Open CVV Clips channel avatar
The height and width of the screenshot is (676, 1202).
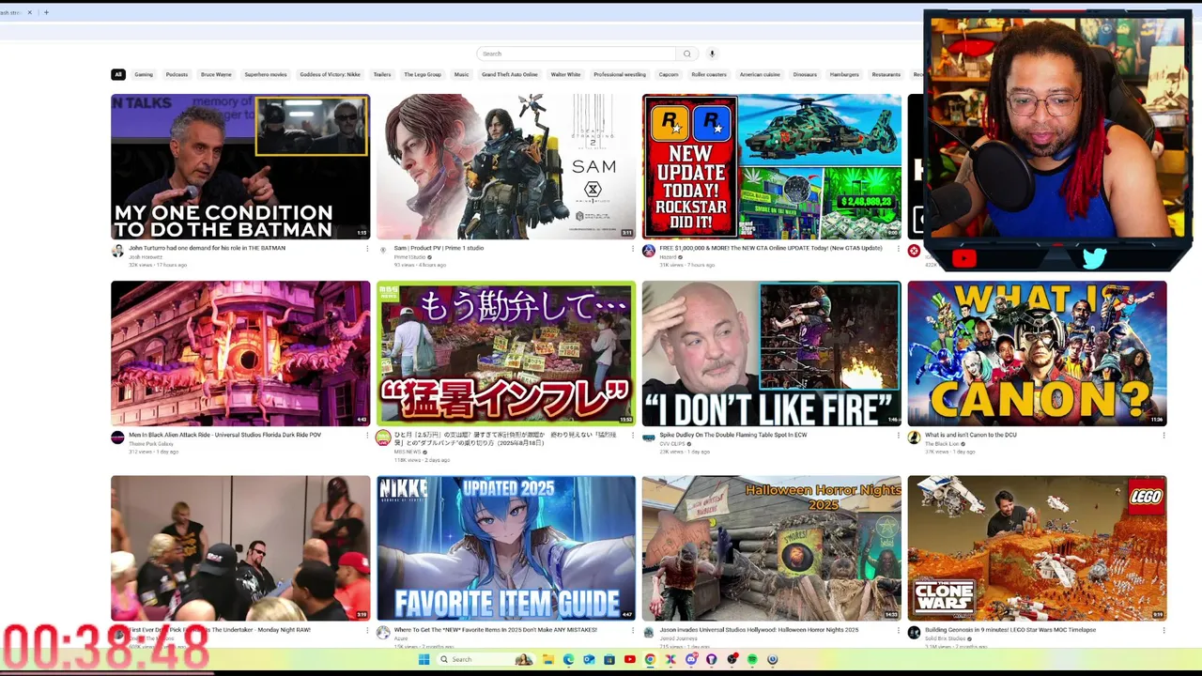(x=649, y=438)
